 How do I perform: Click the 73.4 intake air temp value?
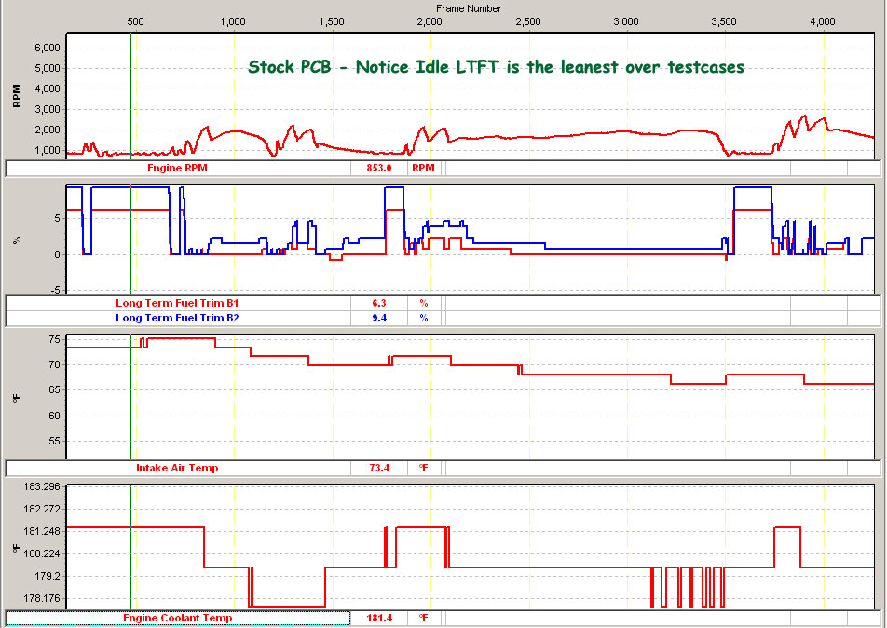click(x=379, y=468)
